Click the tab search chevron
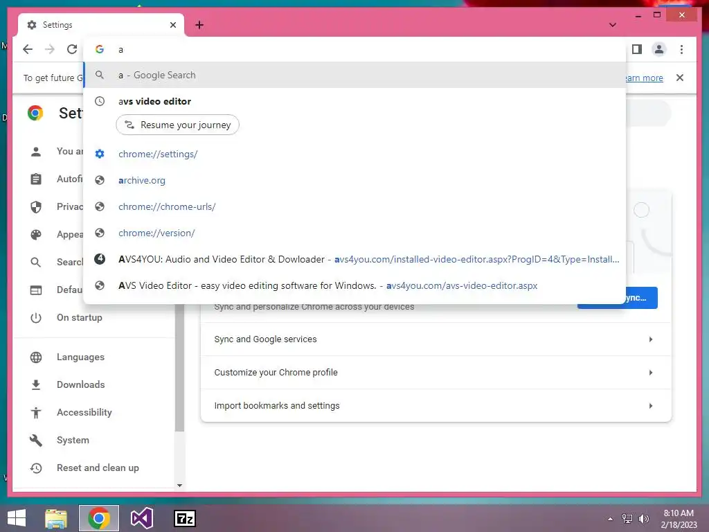The height and width of the screenshot is (532, 709). tap(613, 25)
